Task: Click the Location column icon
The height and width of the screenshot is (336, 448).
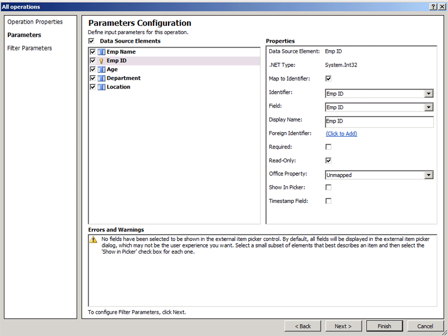Action: pos(101,87)
